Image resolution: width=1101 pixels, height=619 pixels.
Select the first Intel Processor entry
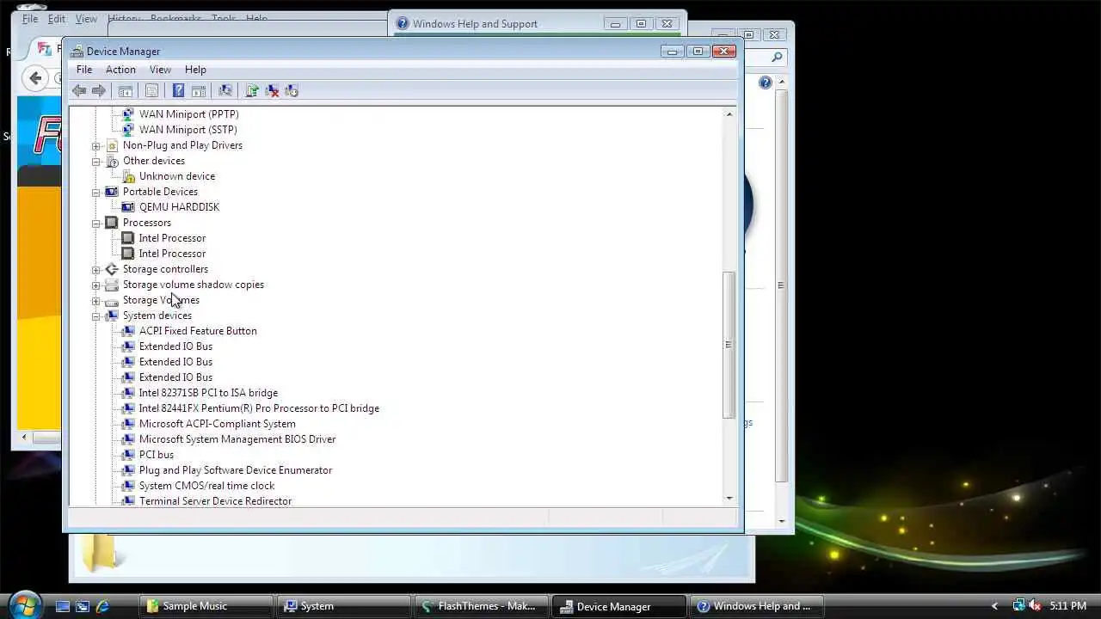[x=172, y=238]
